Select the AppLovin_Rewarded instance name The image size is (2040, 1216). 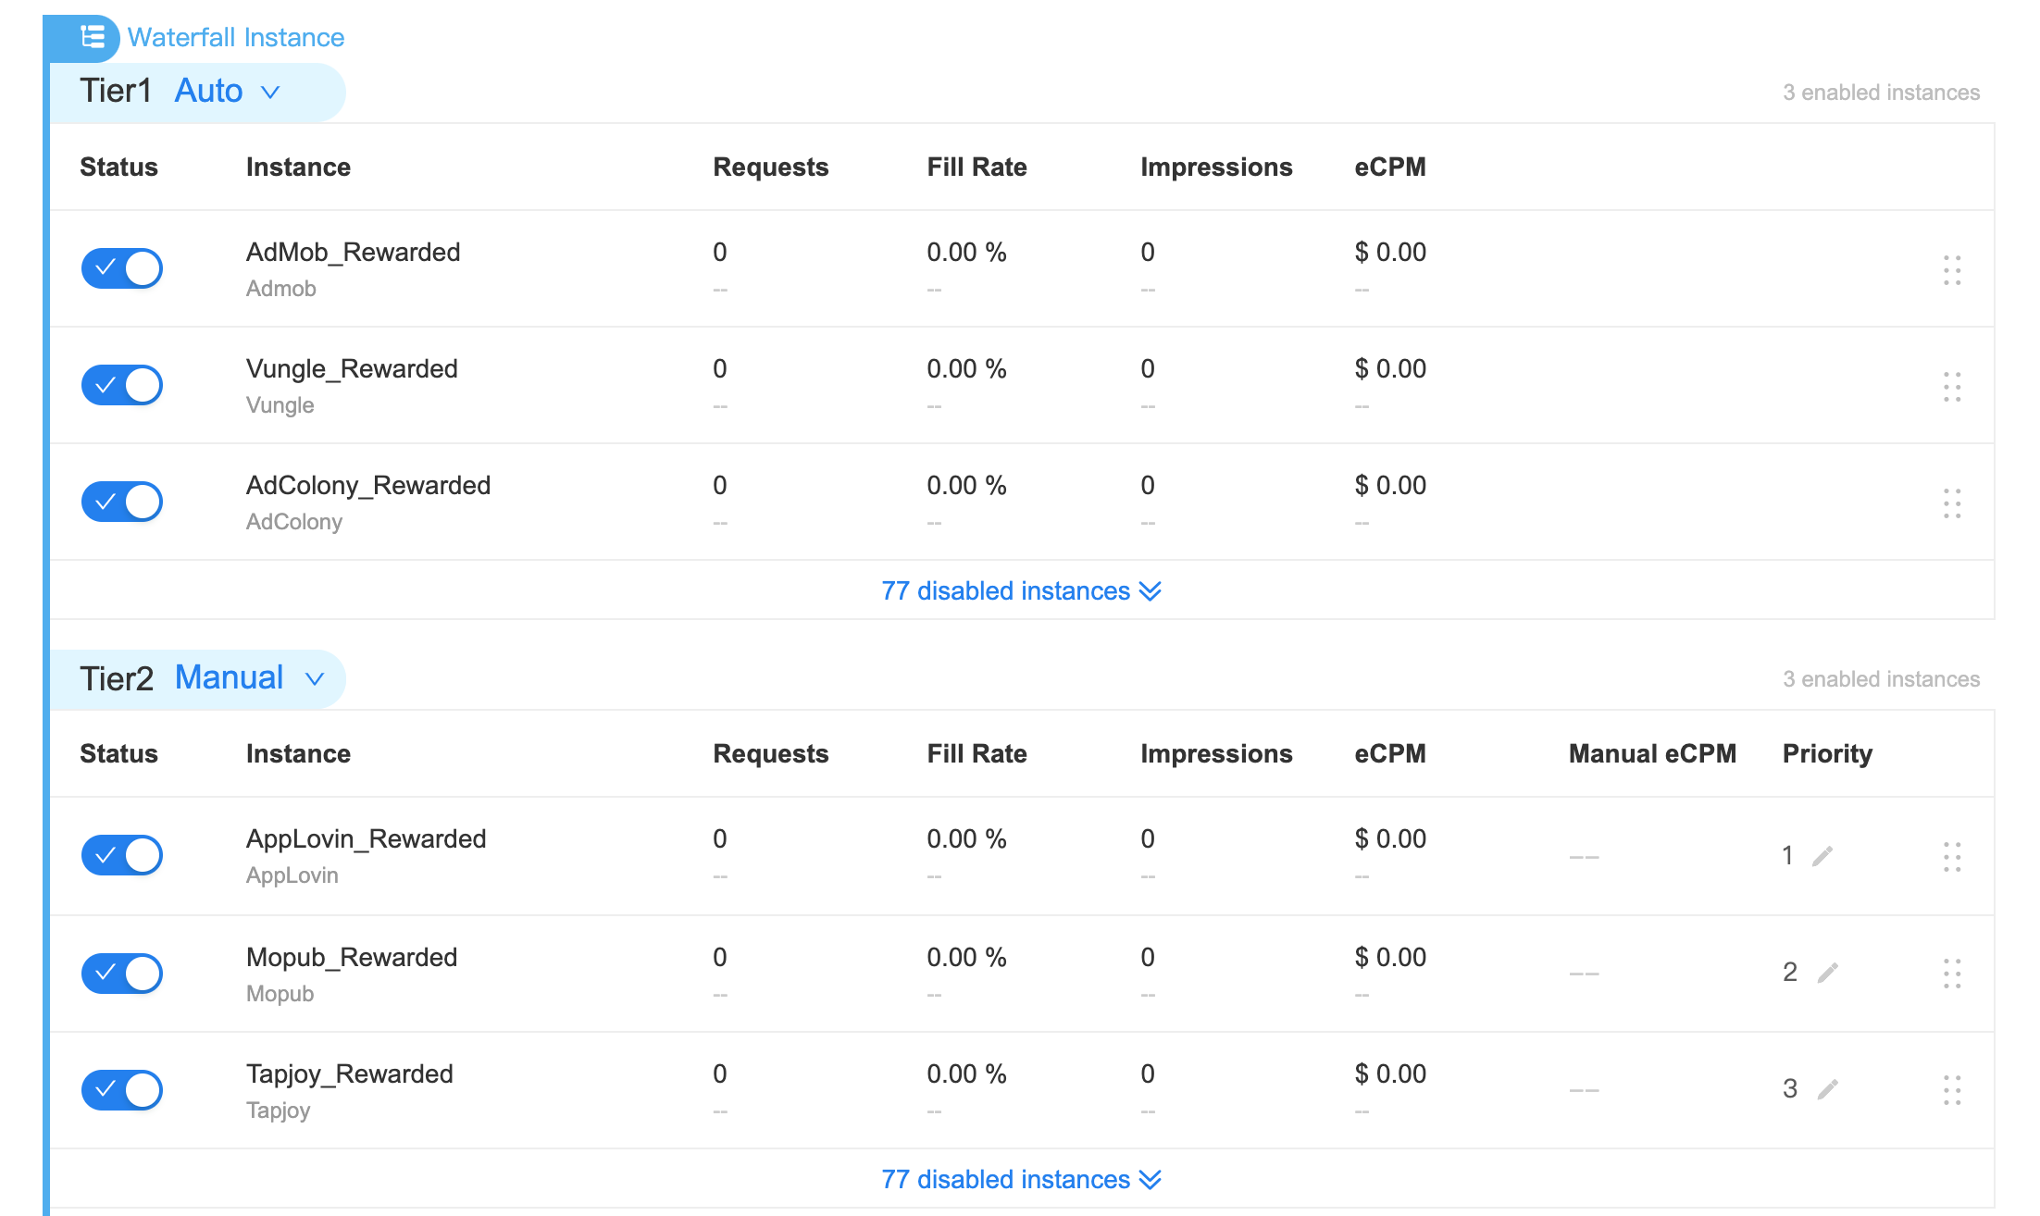tap(366, 838)
